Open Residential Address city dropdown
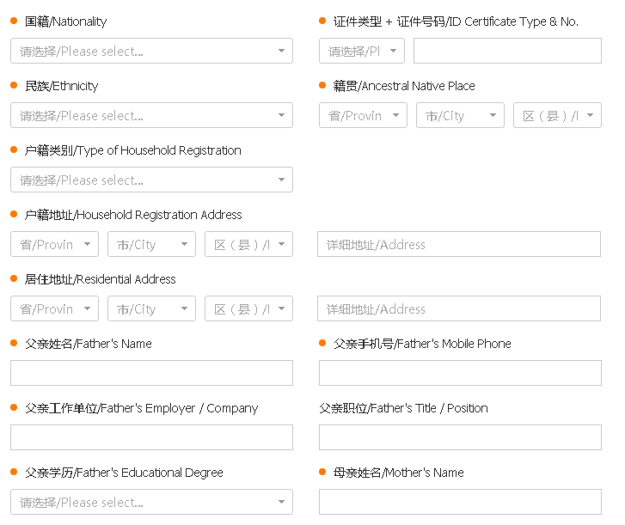The image size is (625, 525). pos(151,308)
